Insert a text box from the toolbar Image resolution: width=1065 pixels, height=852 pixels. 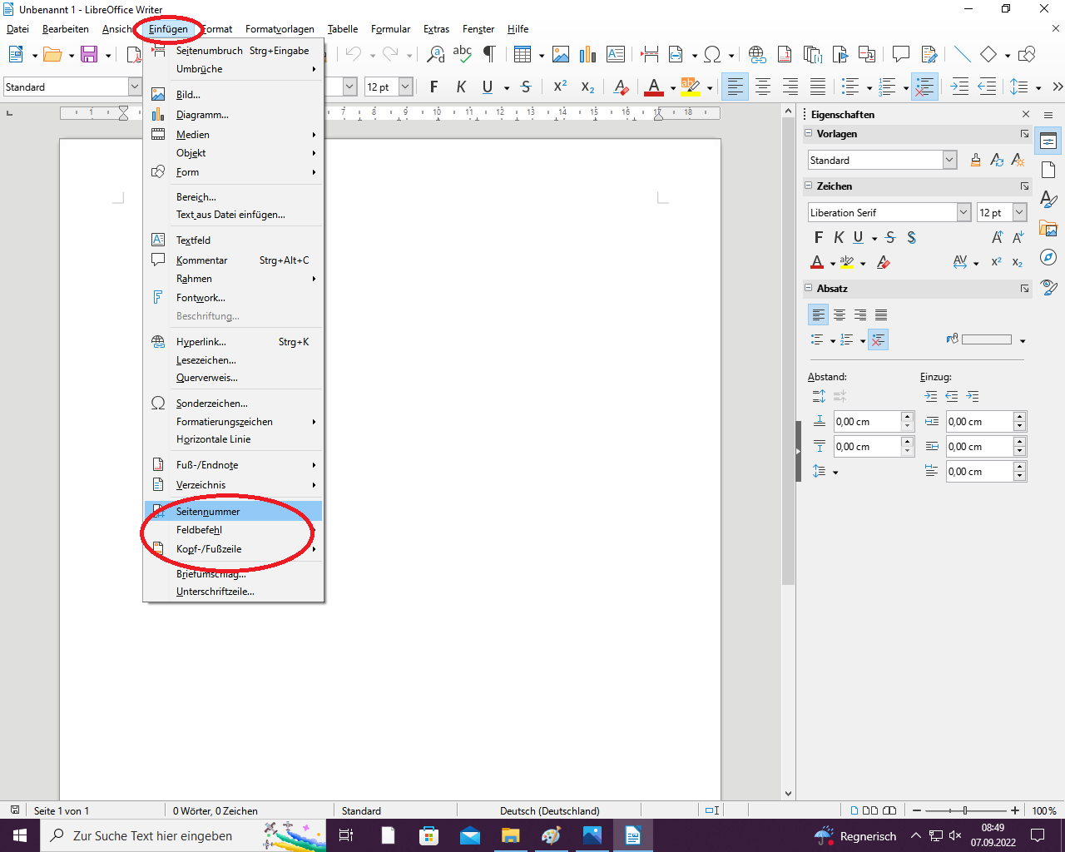616,55
